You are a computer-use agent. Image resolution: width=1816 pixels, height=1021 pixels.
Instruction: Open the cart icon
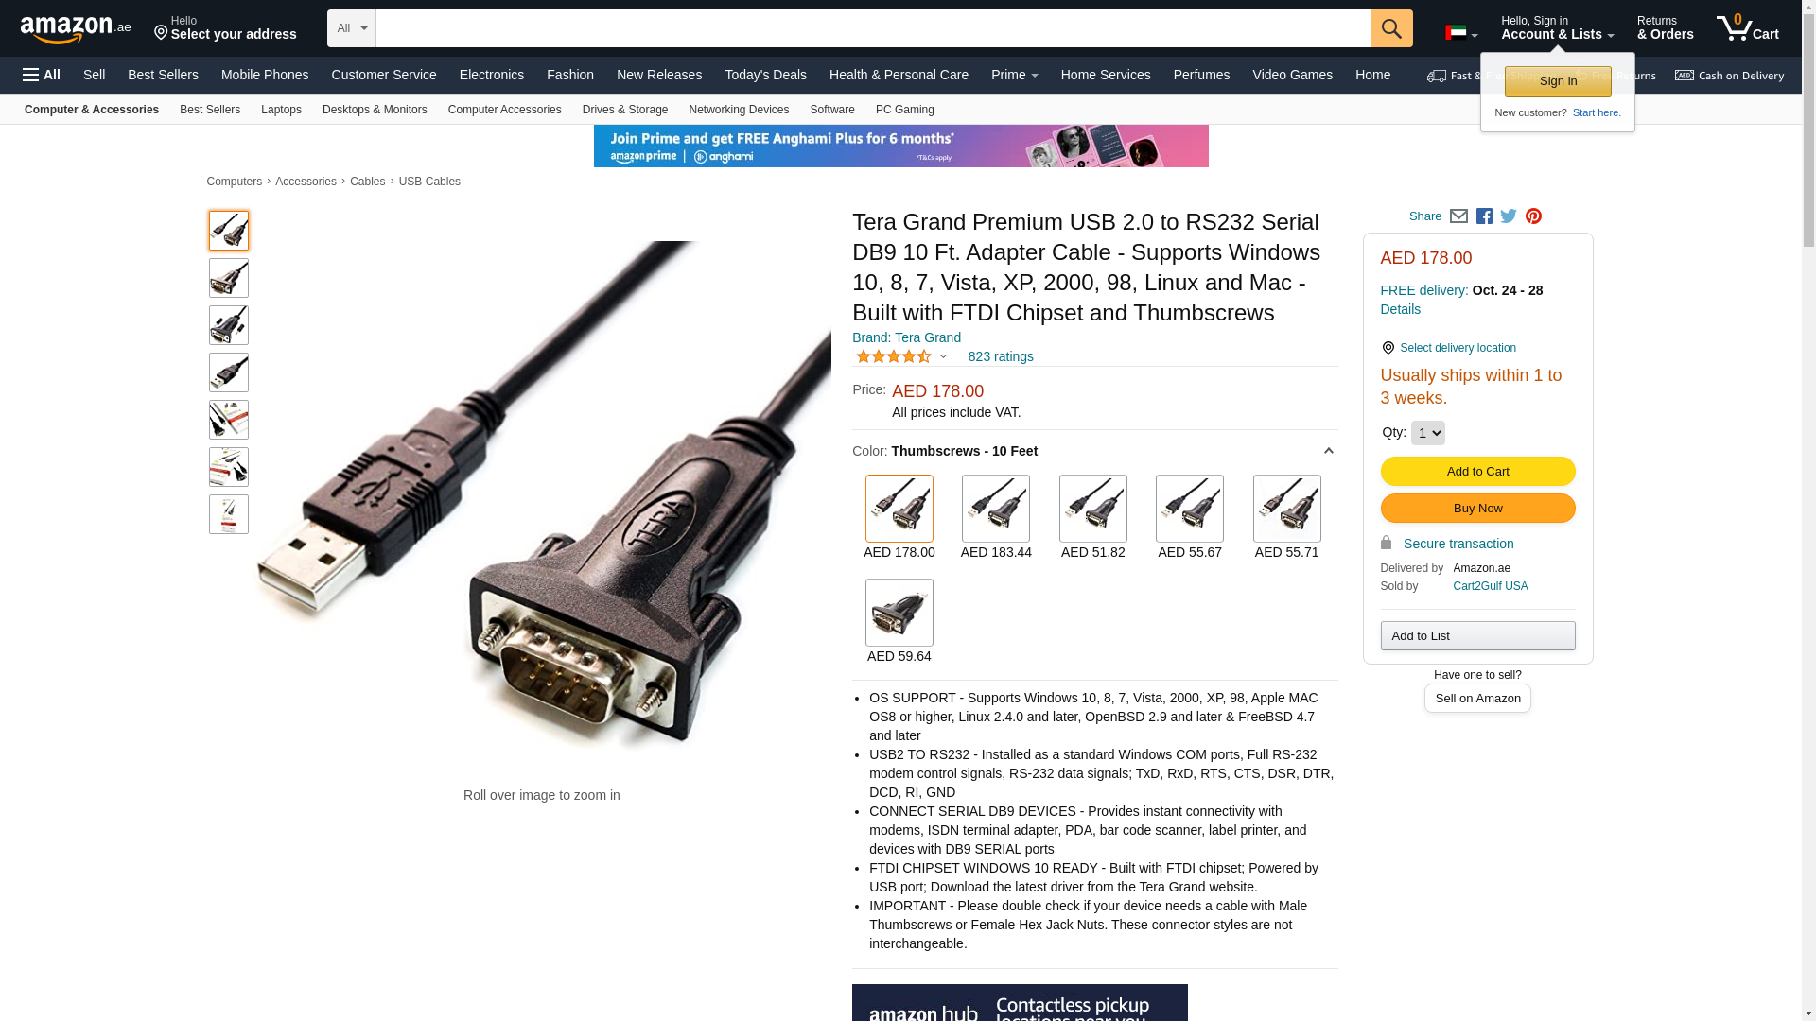[1747, 28]
